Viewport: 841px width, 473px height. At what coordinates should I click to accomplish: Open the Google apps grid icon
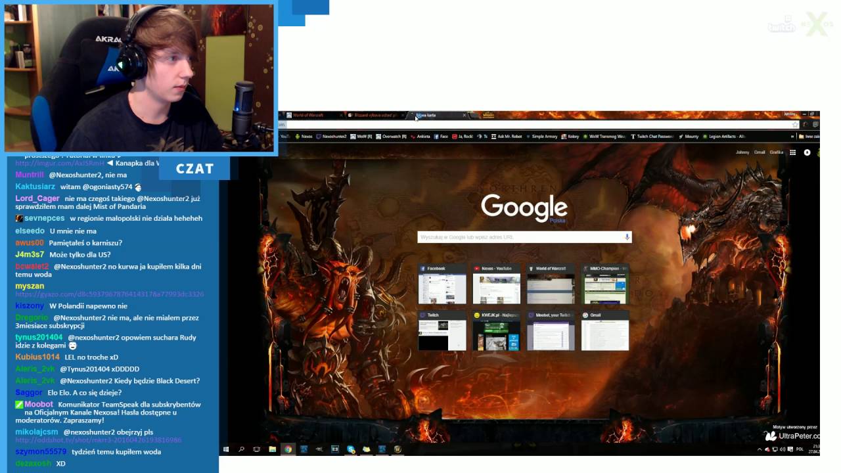click(793, 152)
